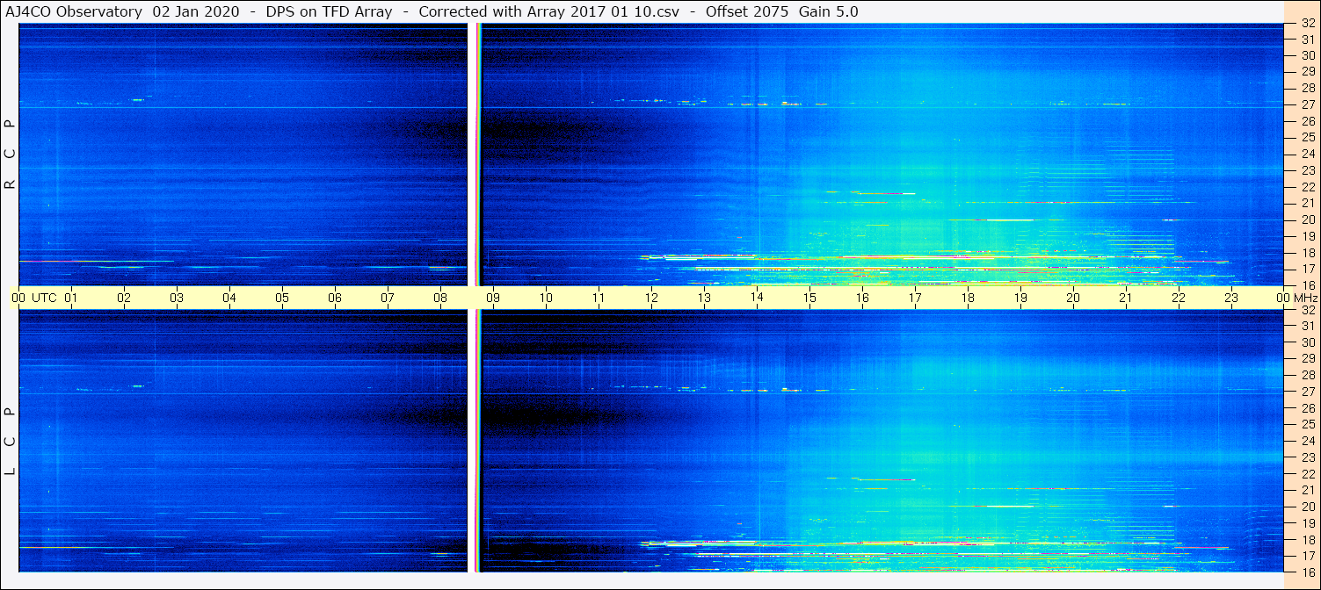Select hour 14 on the time axis

point(757,298)
